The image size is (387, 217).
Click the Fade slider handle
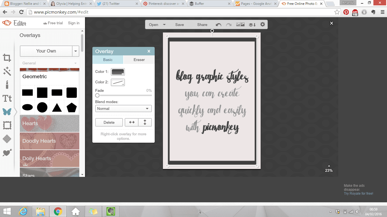(x=97, y=95)
